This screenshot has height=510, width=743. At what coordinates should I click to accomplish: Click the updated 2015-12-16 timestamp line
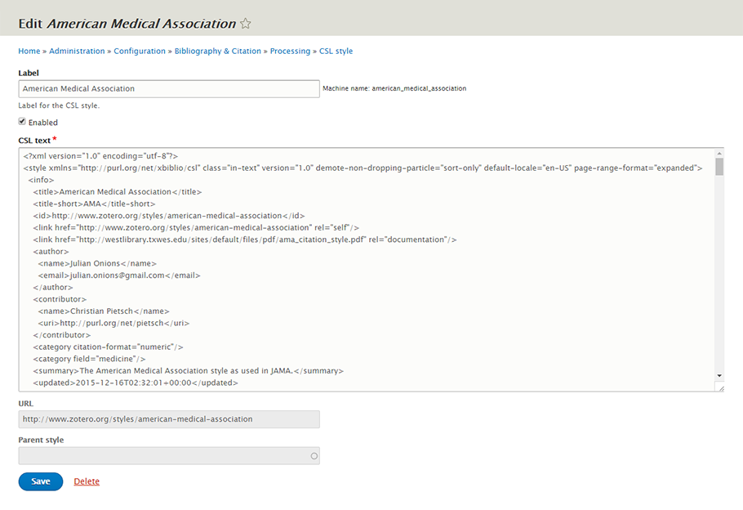point(136,382)
